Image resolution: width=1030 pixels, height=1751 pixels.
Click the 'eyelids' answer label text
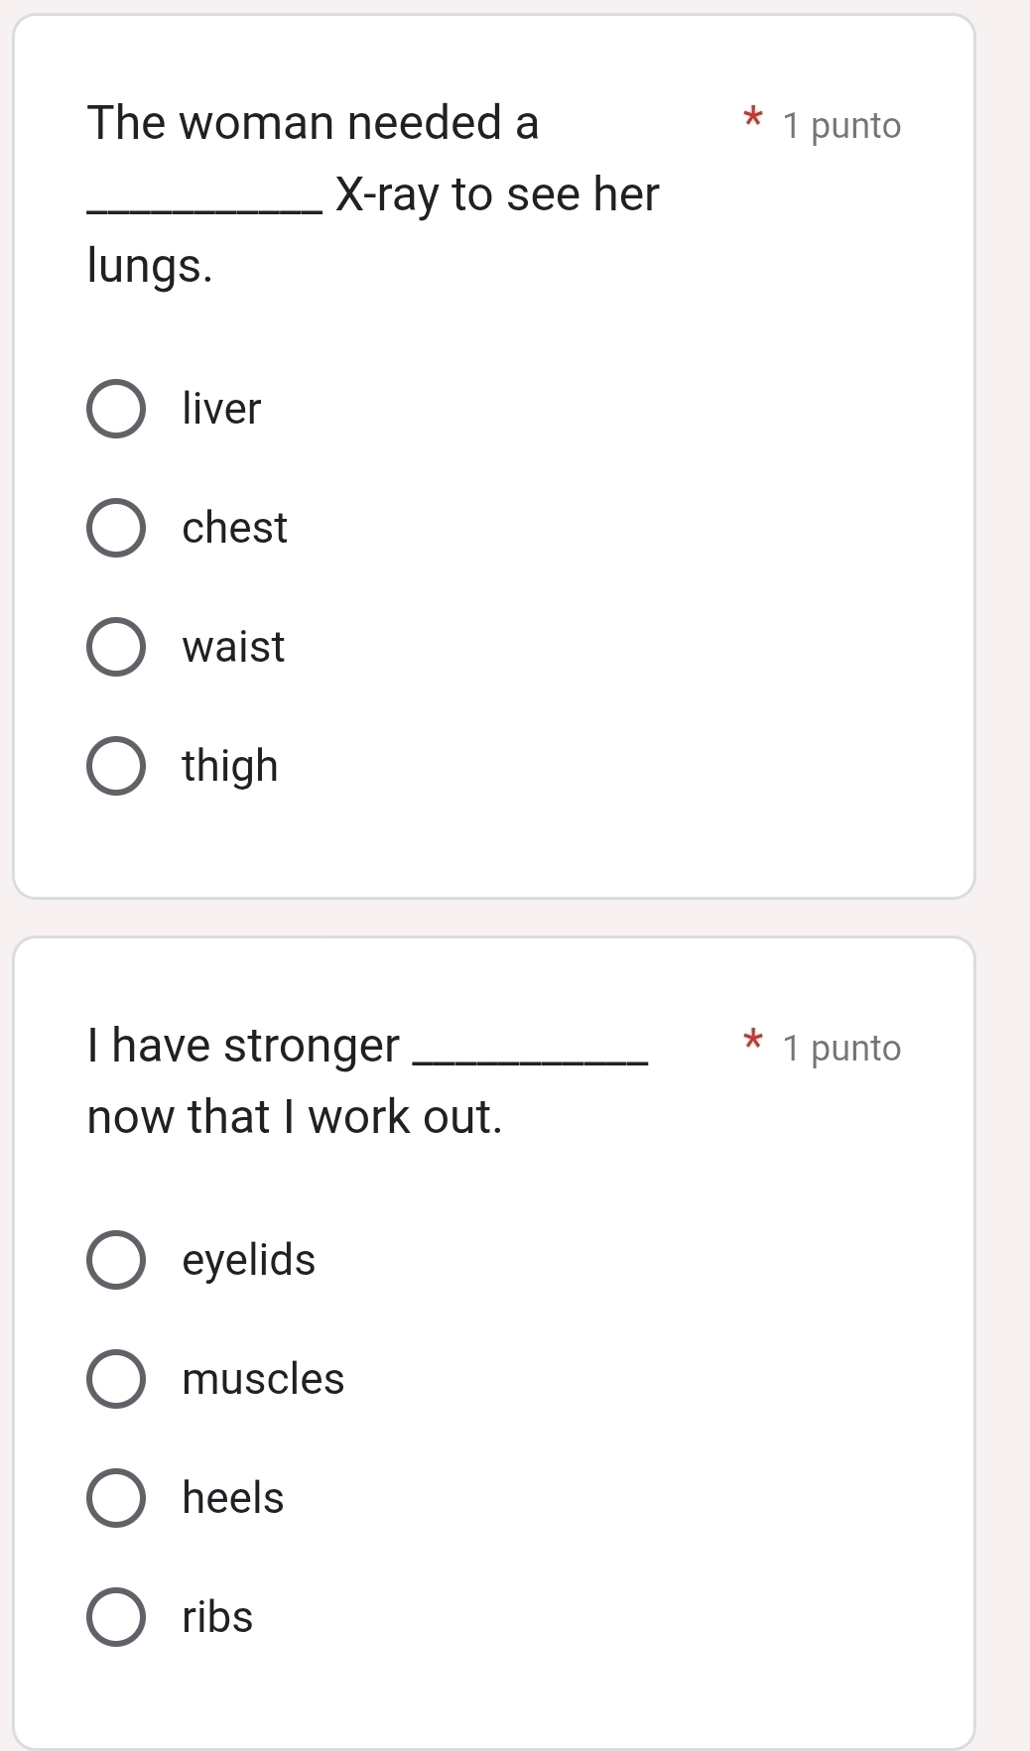[x=248, y=1260]
